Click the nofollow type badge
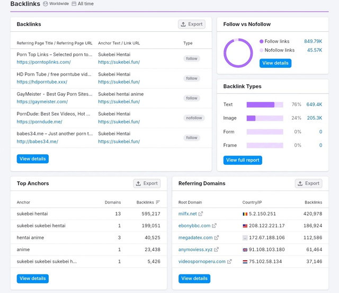339x293 pixels. coord(194,118)
